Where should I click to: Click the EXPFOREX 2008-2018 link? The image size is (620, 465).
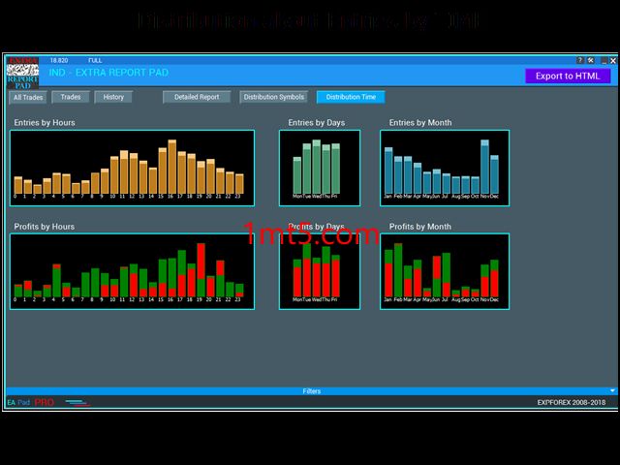click(572, 402)
